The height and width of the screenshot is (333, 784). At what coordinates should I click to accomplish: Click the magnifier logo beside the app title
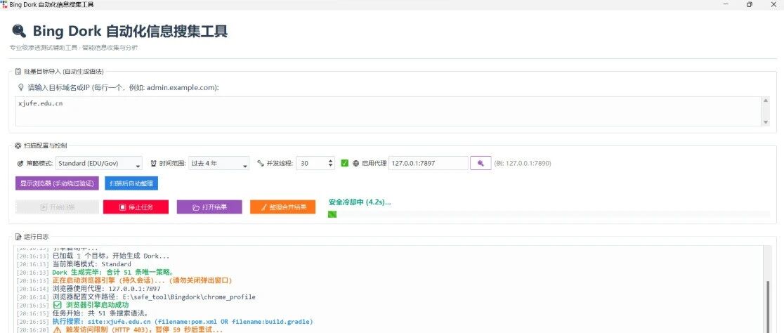pos(19,32)
